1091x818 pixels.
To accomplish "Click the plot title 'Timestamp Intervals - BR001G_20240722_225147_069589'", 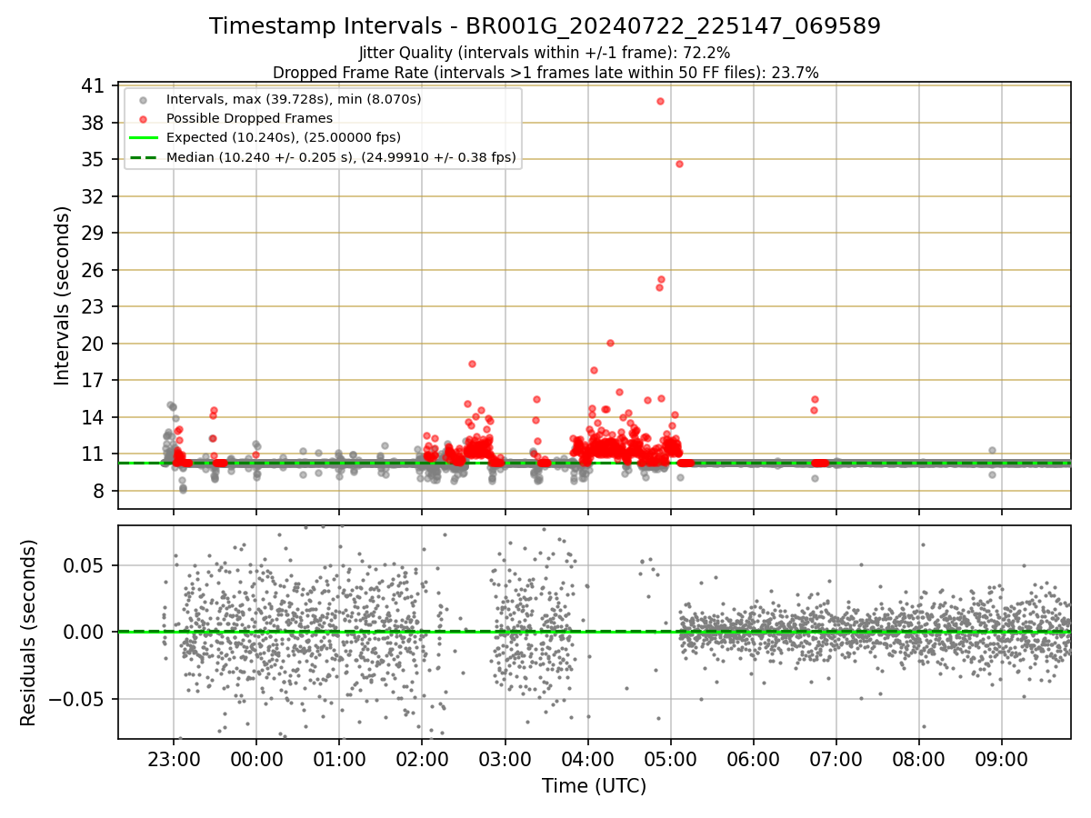I will coord(545,26).
